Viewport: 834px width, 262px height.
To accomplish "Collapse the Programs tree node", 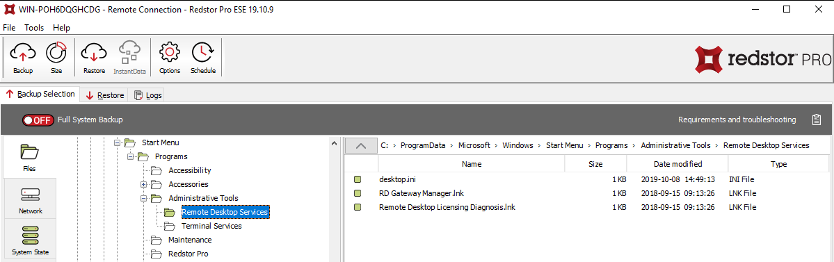I will point(130,157).
